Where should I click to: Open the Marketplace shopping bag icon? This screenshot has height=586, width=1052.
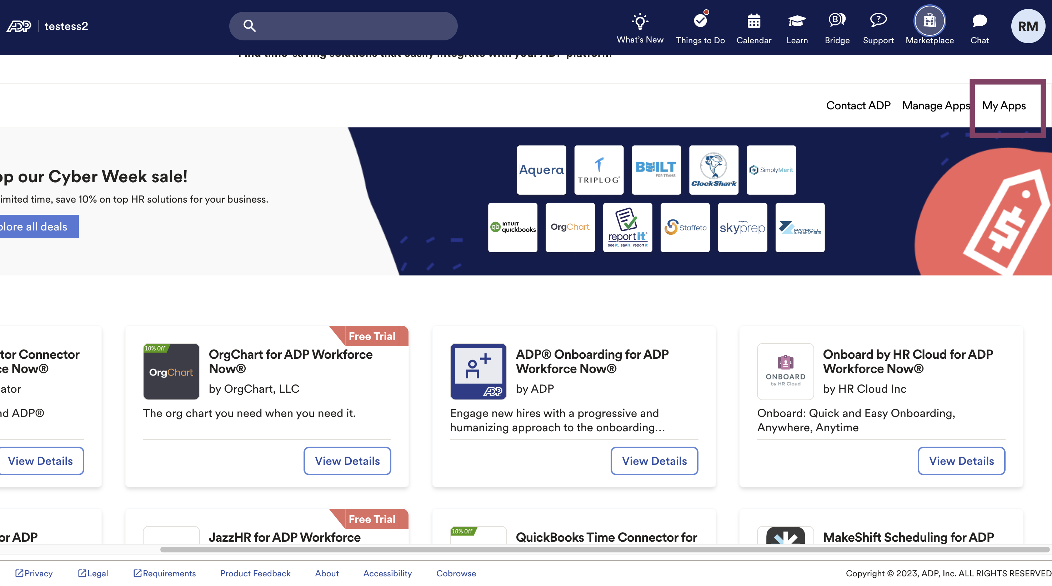(x=930, y=20)
